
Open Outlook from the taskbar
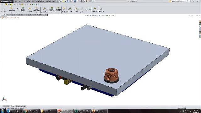click(14, 111)
